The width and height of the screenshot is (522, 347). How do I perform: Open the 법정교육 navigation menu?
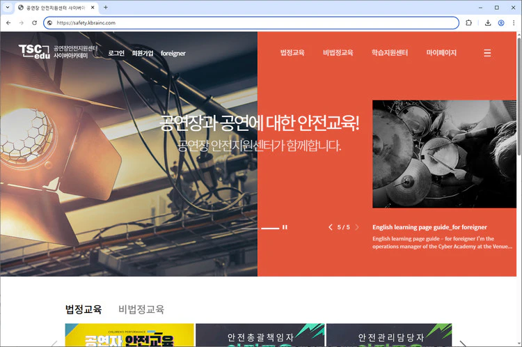click(x=292, y=53)
